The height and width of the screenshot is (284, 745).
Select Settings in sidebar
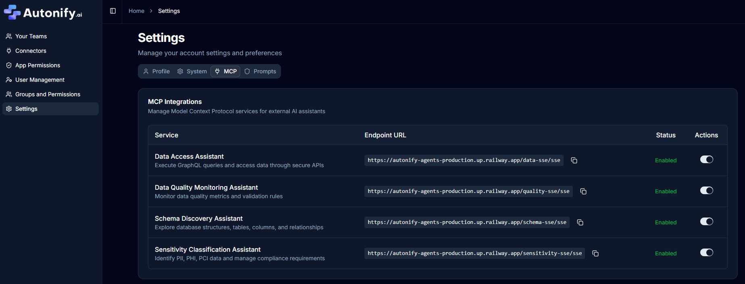coord(50,109)
